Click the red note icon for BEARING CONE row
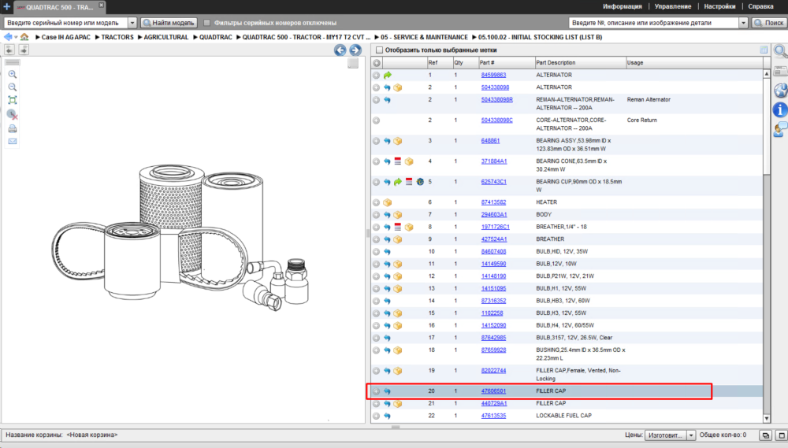The width and height of the screenshot is (788, 448). 397,161
